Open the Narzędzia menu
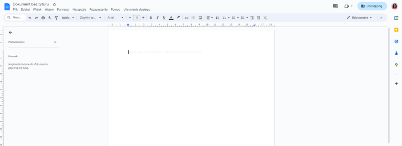This screenshot has height=146, width=402. coord(79,9)
